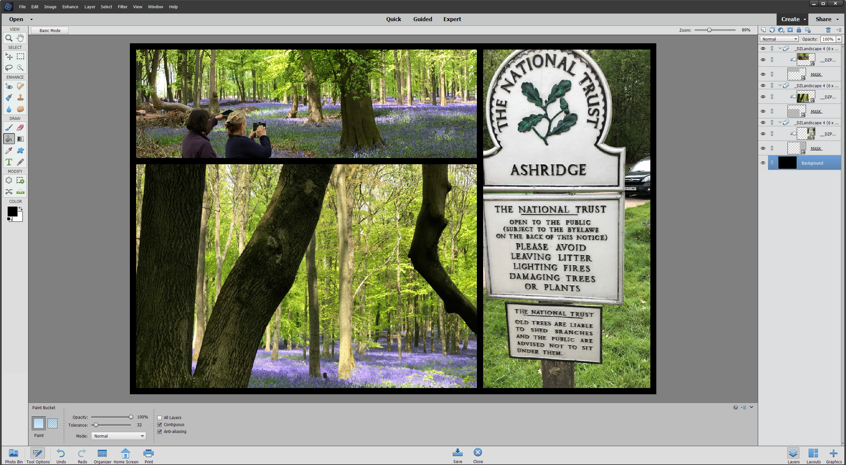
Task: Click the Basic Mode button
Action: coord(50,30)
